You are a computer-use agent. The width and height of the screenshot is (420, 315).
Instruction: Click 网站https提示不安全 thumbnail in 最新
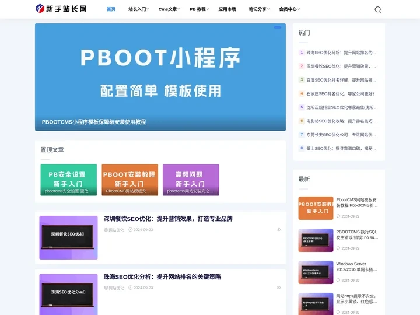click(316, 304)
